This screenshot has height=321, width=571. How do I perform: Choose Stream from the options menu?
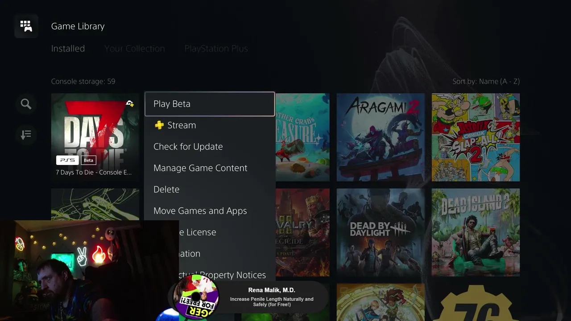tap(210, 125)
